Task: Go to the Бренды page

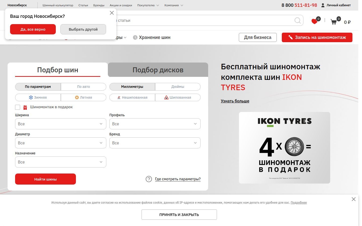Action: (x=99, y=5)
